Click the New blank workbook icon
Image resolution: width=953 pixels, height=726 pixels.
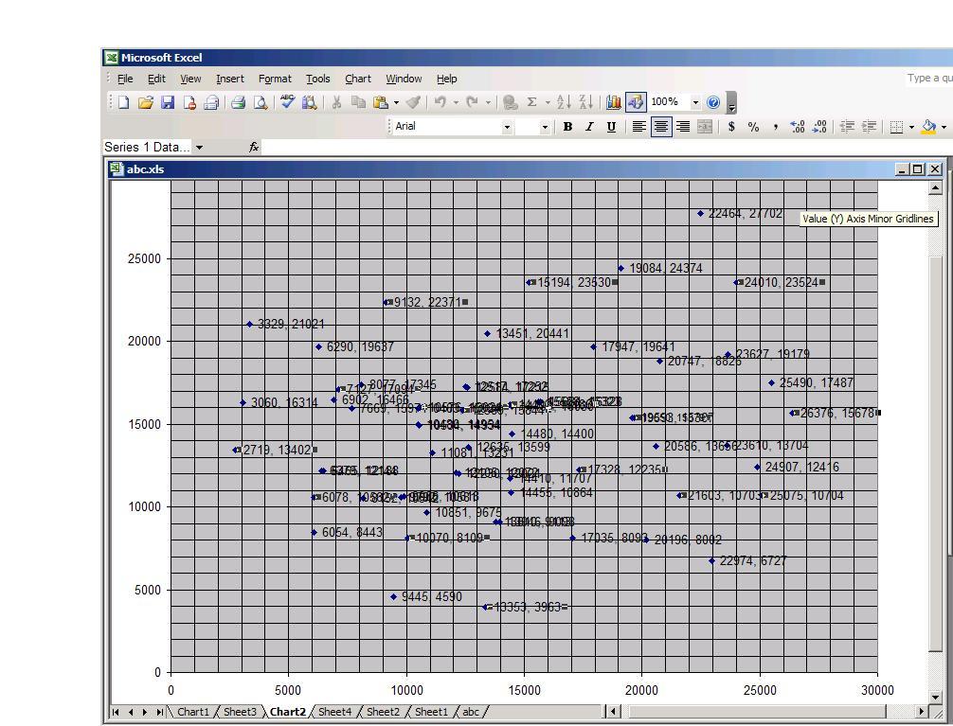[123, 102]
